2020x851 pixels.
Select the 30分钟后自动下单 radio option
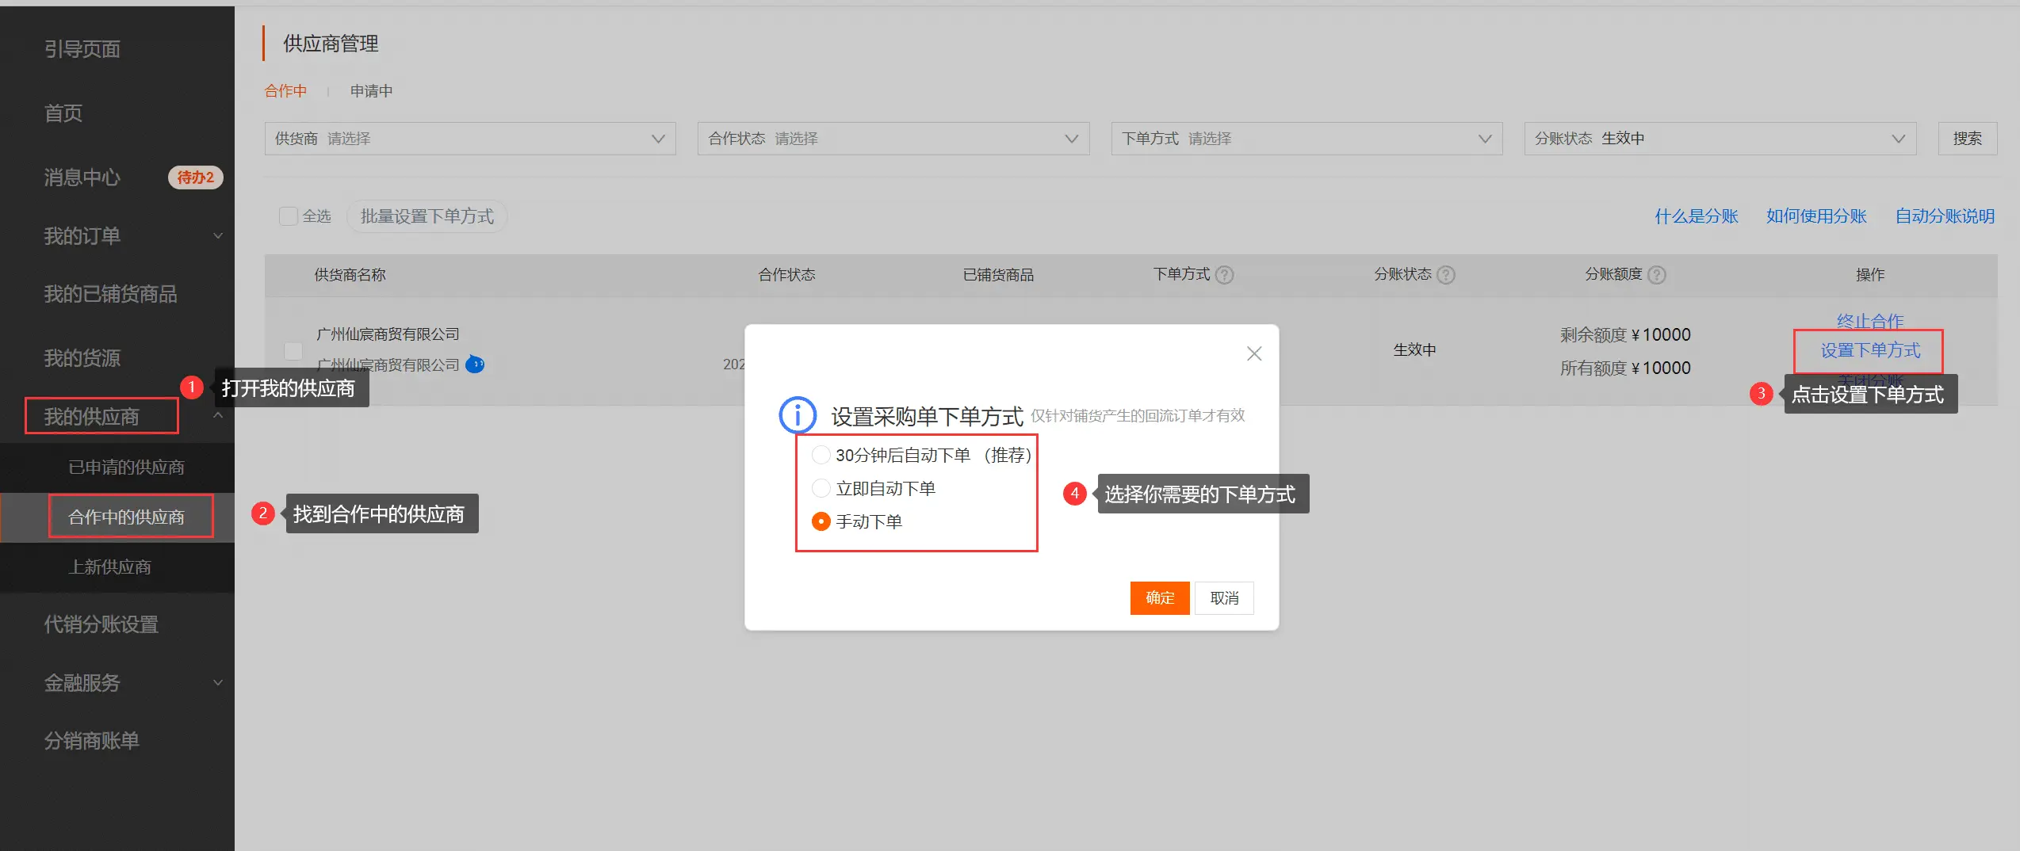pyautogui.click(x=821, y=455)
